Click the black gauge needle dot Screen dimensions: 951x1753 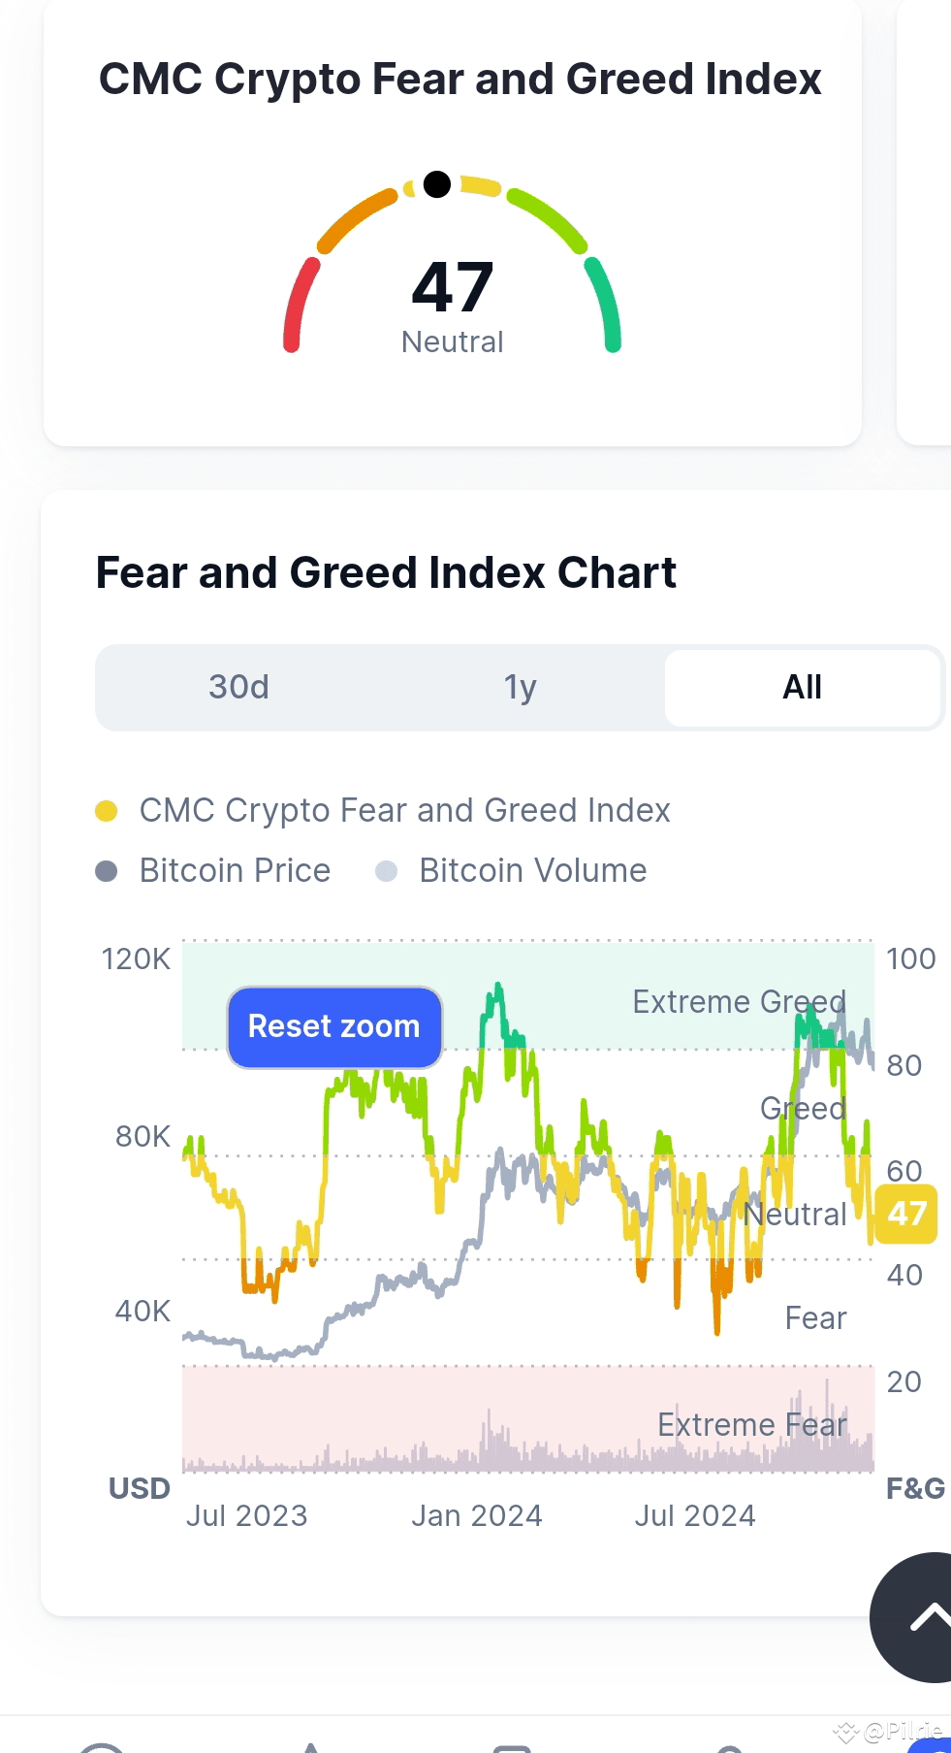click(x=437, y=183)
